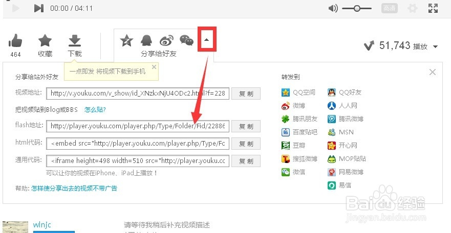
Task: Select the 通用代码 iframe field
Action: [x=138, y=160]
